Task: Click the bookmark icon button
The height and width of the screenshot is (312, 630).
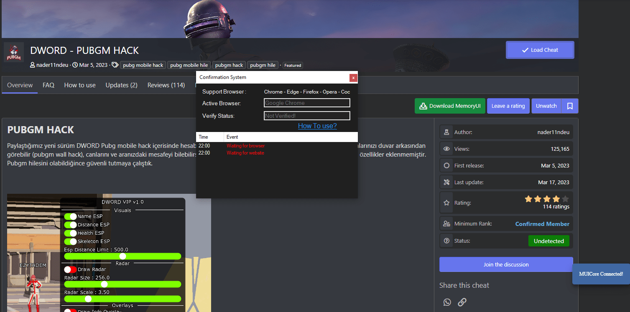Action: tap(570, 106)
